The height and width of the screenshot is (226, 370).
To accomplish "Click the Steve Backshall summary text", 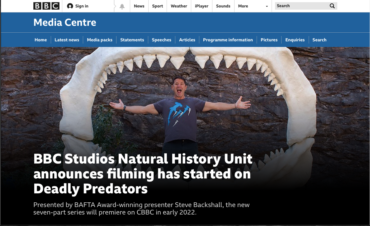I will 141,209.
